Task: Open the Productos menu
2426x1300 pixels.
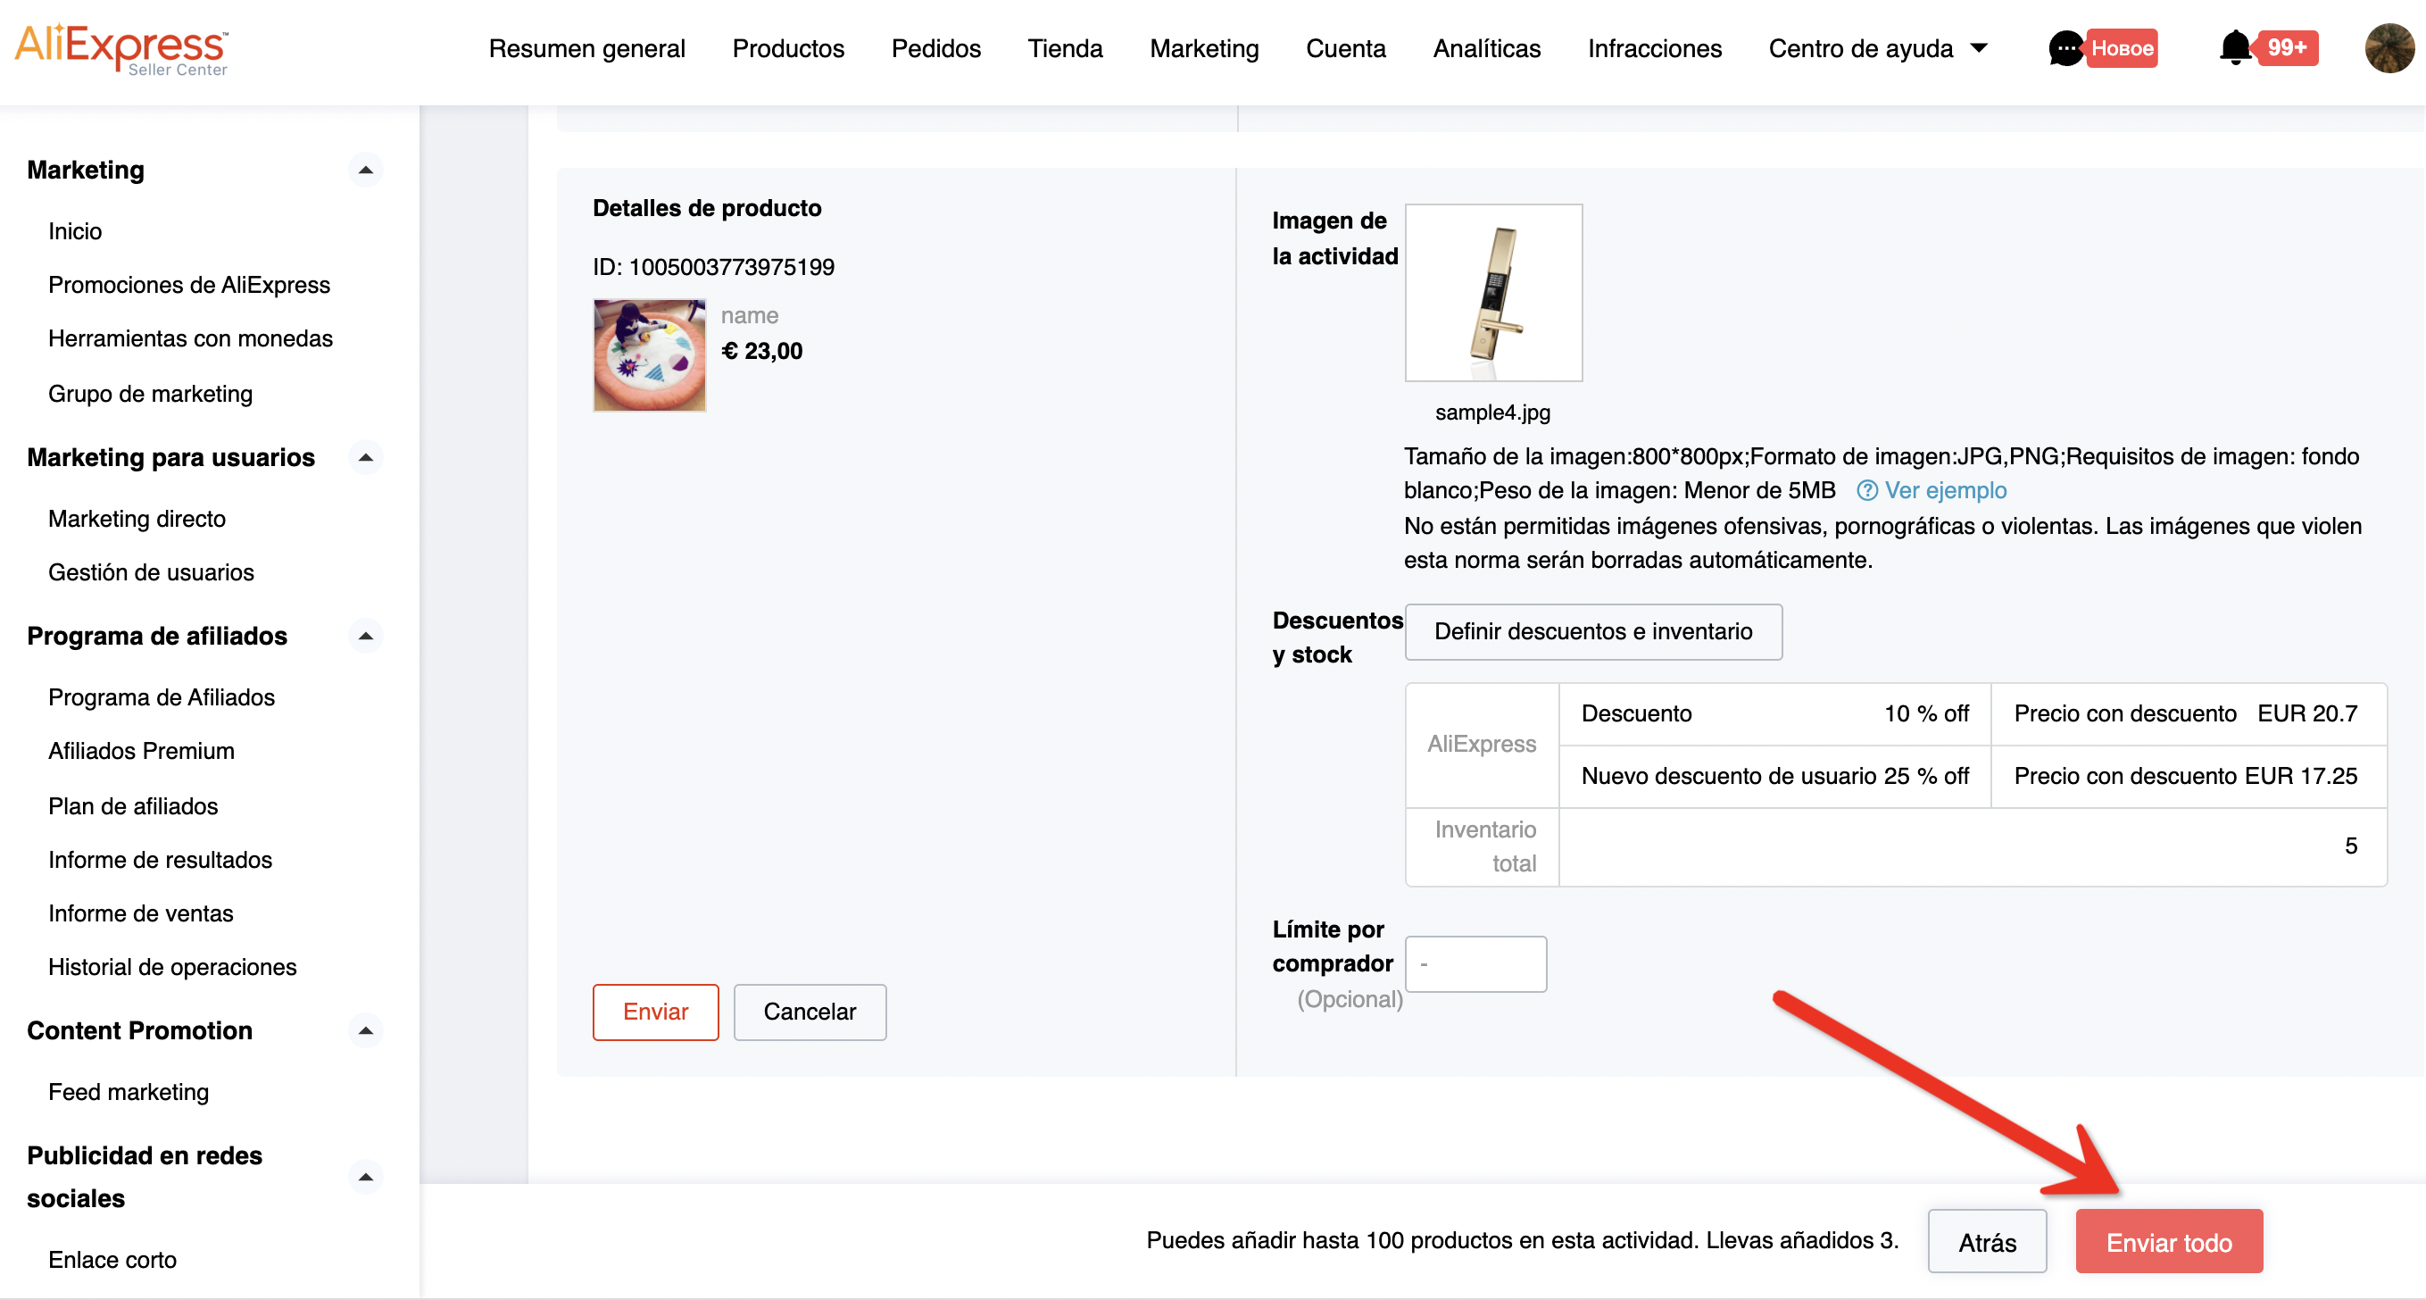Action: pyautogui.click(x=788, y=49)
